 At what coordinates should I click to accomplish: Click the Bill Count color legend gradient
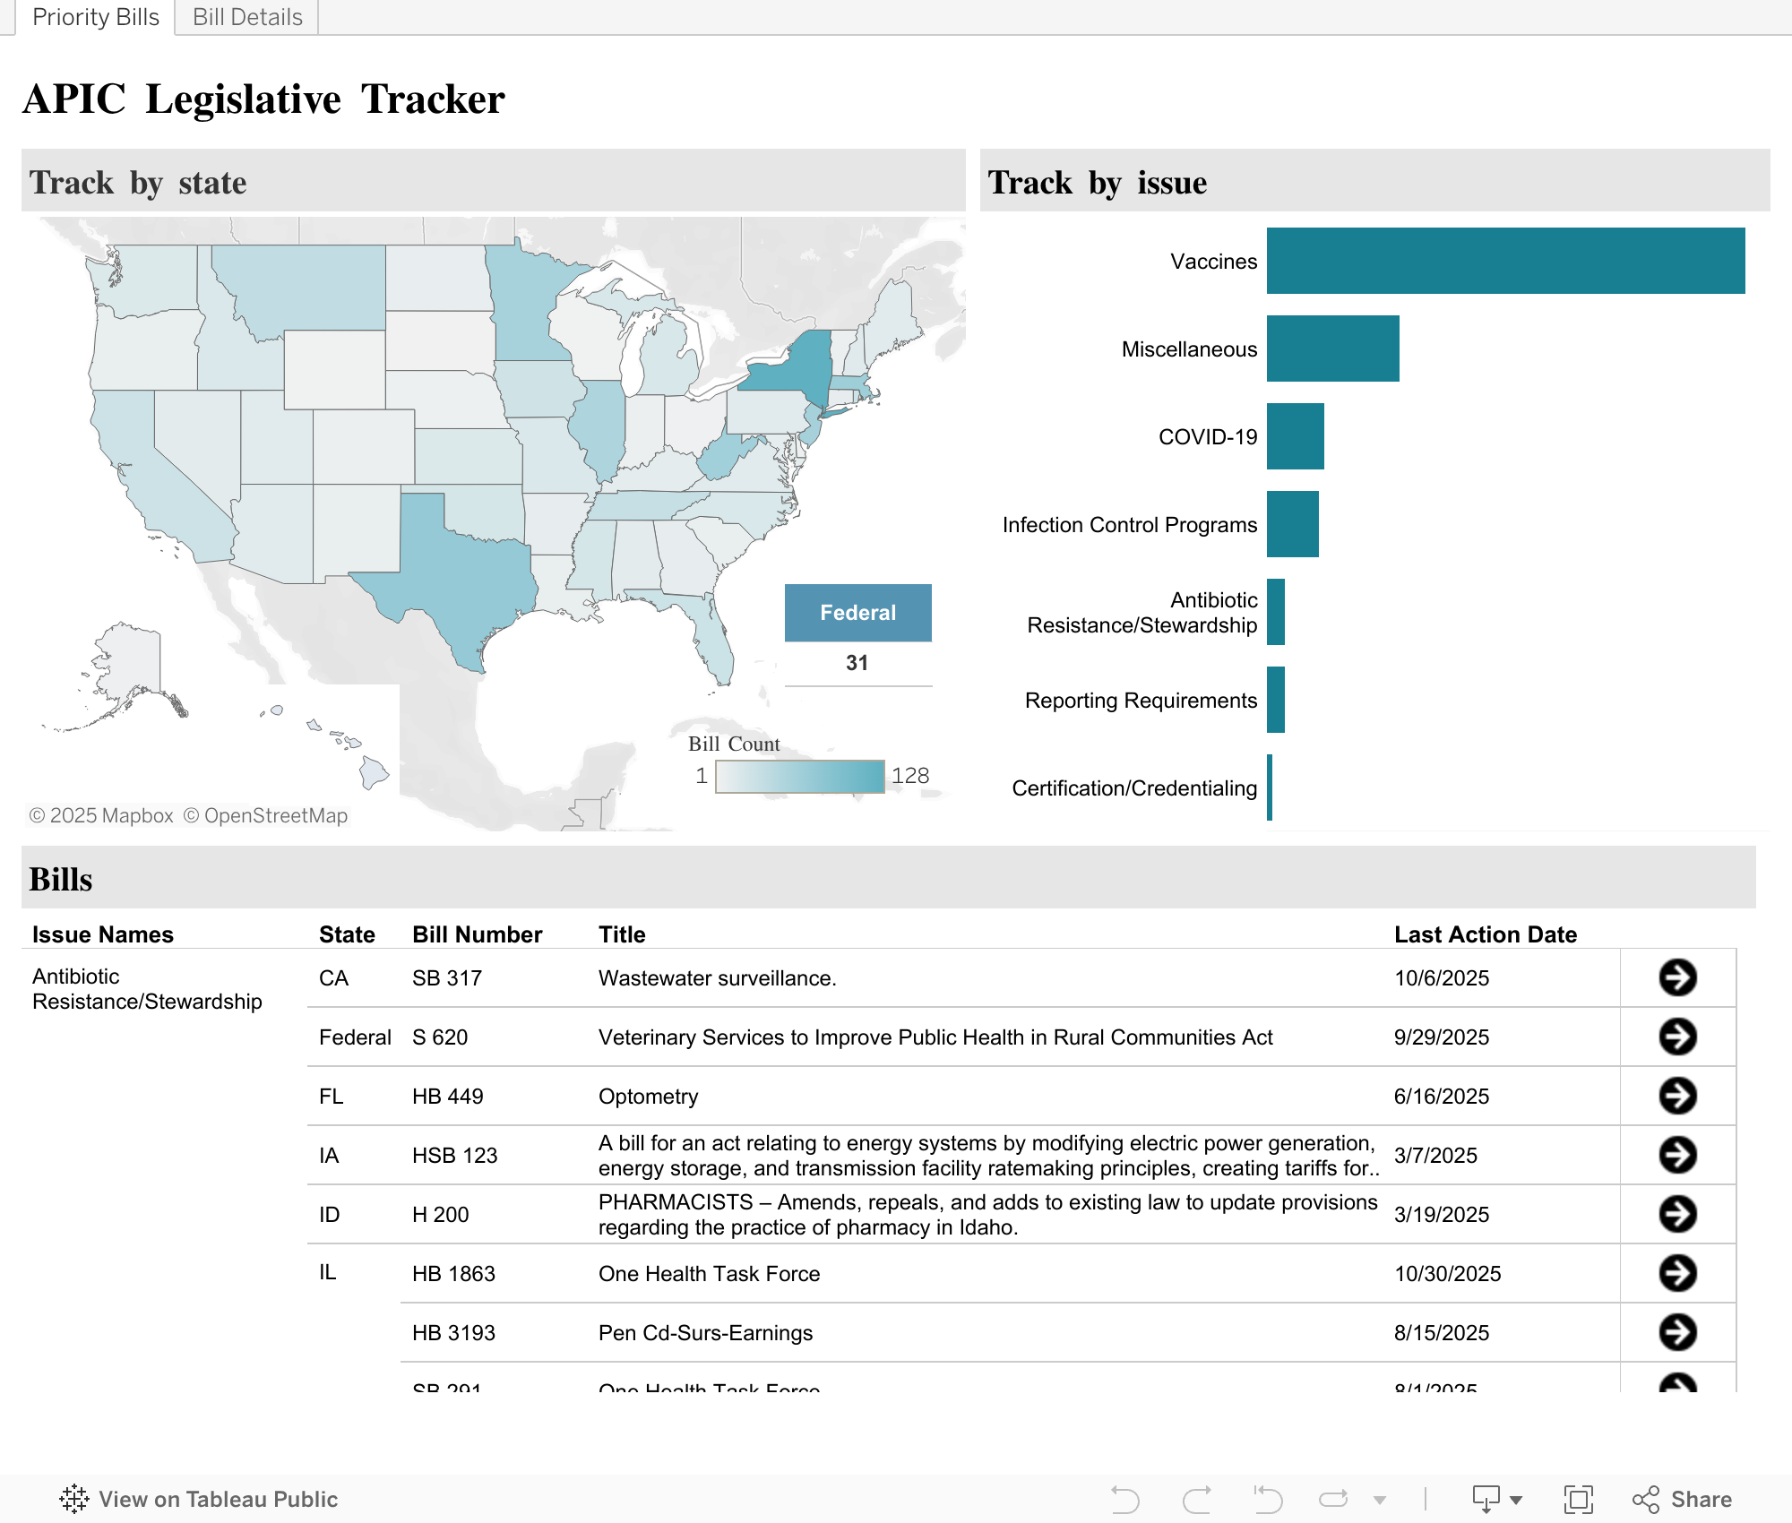(x=799, y=776)
